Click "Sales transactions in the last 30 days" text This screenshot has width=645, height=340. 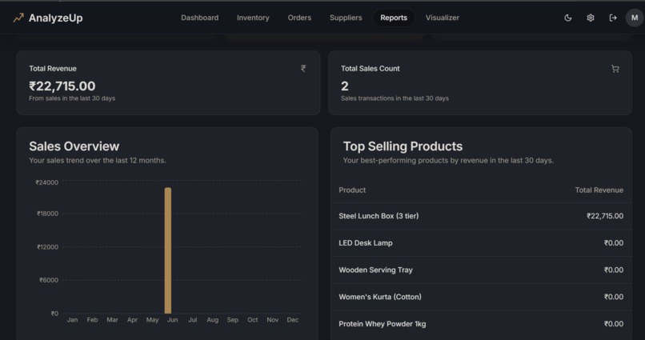coord(395,98)
